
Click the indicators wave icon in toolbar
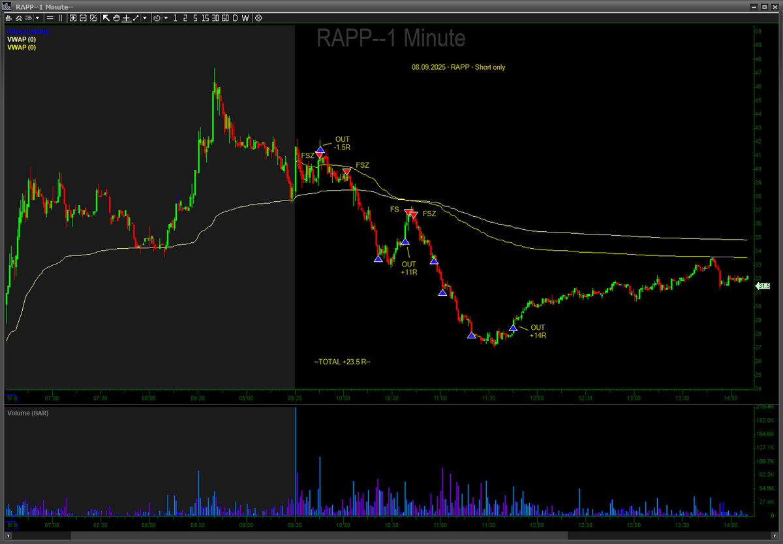click(x=19, y=18)
